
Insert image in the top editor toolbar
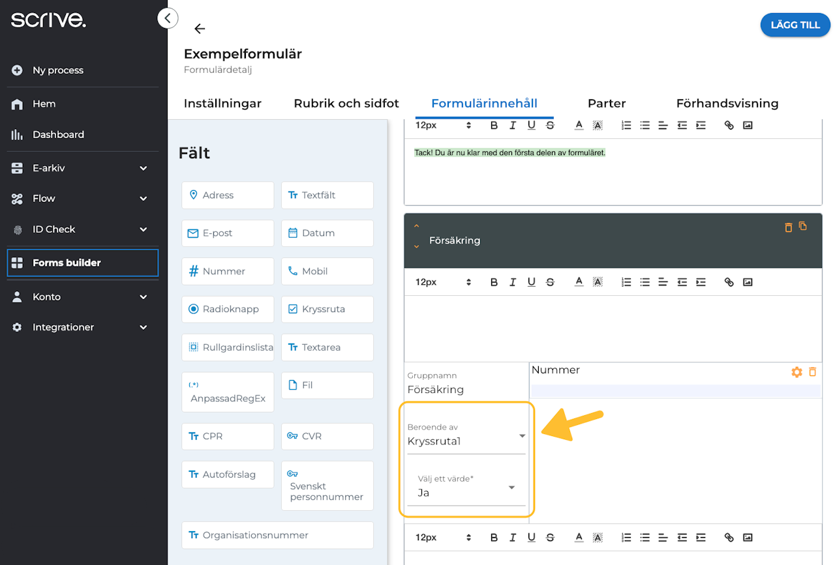(x=748, y=125)
